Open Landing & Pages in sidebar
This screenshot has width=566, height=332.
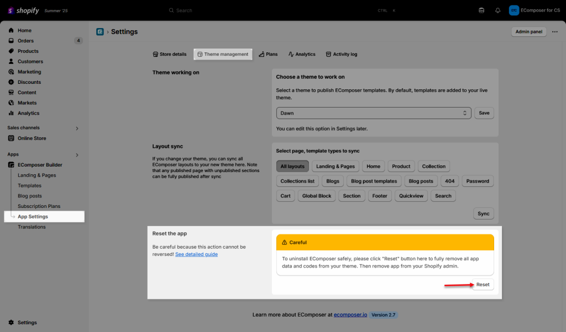(x=37, y=175)
